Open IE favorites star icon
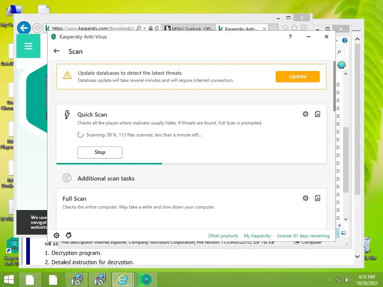The width and height of the screenshot is (383, 287). 294,28
